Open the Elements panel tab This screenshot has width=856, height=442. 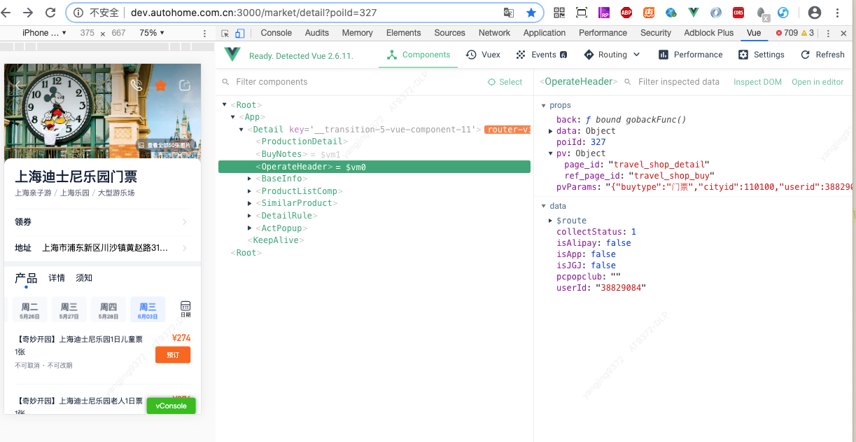403,33
